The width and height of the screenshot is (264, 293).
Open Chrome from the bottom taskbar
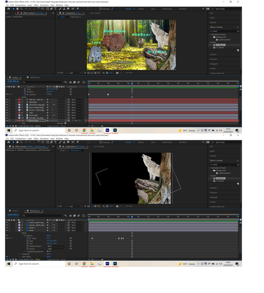84,264
